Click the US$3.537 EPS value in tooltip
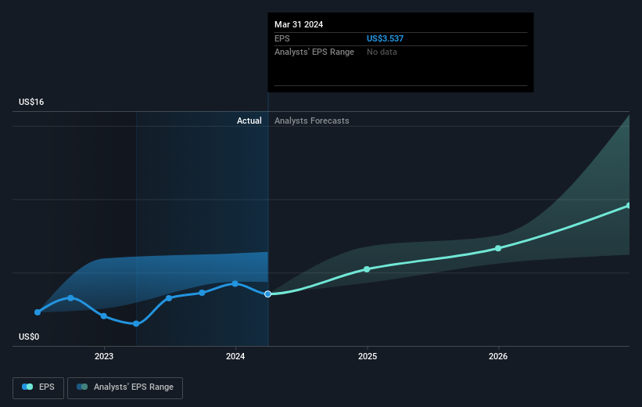Screen dimensions: 642x407 click(x=385, y=38)
